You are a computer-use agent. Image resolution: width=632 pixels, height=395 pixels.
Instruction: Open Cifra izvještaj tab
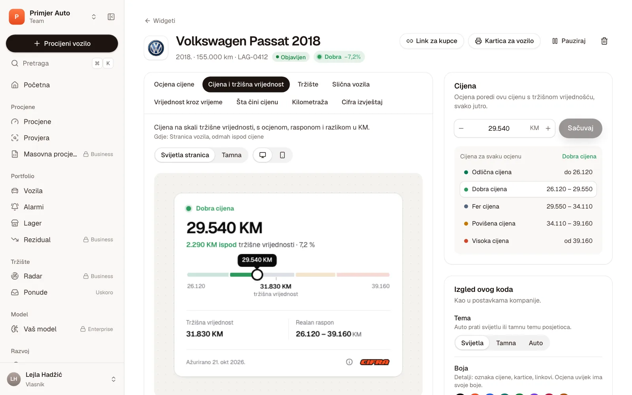(x=362, y=102)
